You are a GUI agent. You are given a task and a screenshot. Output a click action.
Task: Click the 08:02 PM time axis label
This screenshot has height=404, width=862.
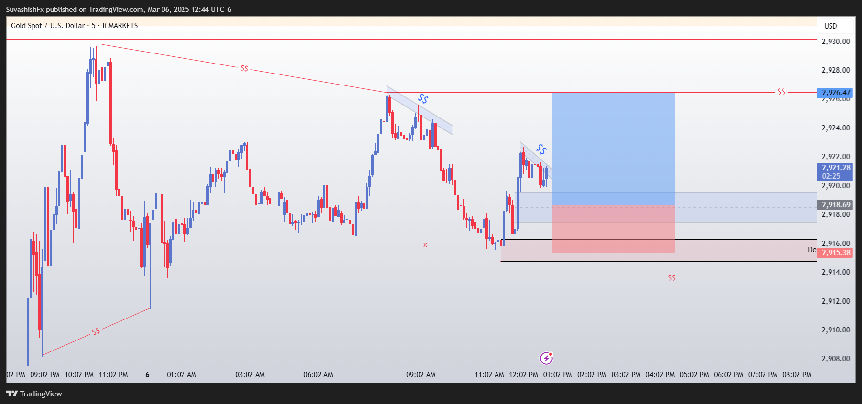797,375
